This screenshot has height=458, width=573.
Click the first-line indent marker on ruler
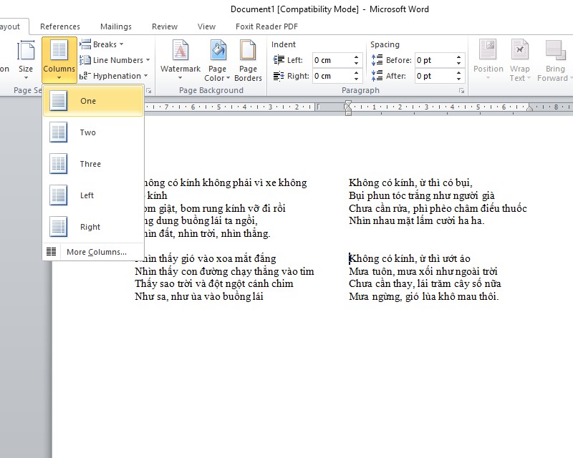[348, 104]
